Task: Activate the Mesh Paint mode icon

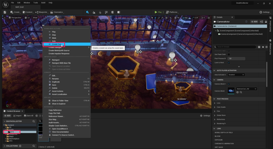Action: (106, 12)
